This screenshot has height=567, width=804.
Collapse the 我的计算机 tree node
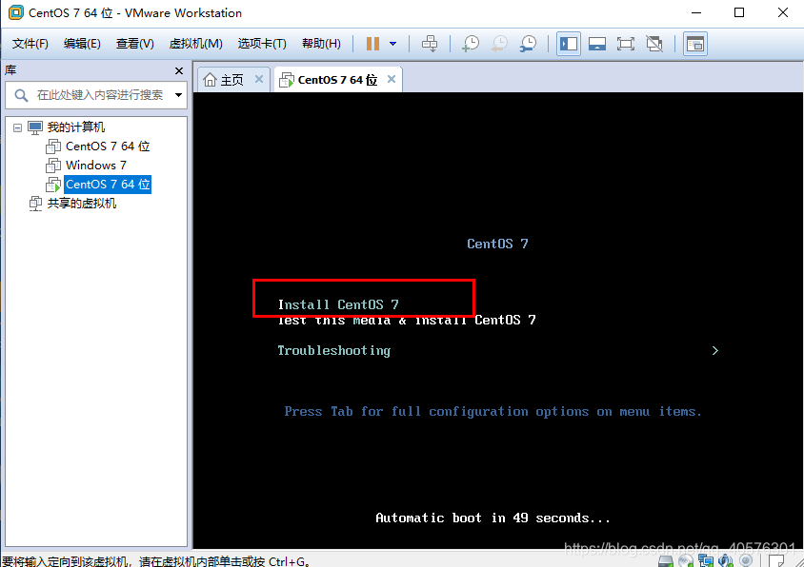[x=17, y=127]
